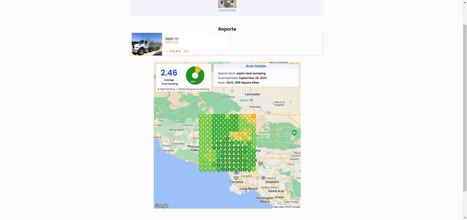
Task: Click the Highway 1 coastal shield
Action: (187, 161)
